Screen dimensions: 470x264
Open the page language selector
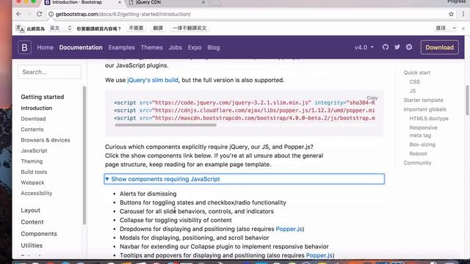pyautogui.click(x=60, y=28)
